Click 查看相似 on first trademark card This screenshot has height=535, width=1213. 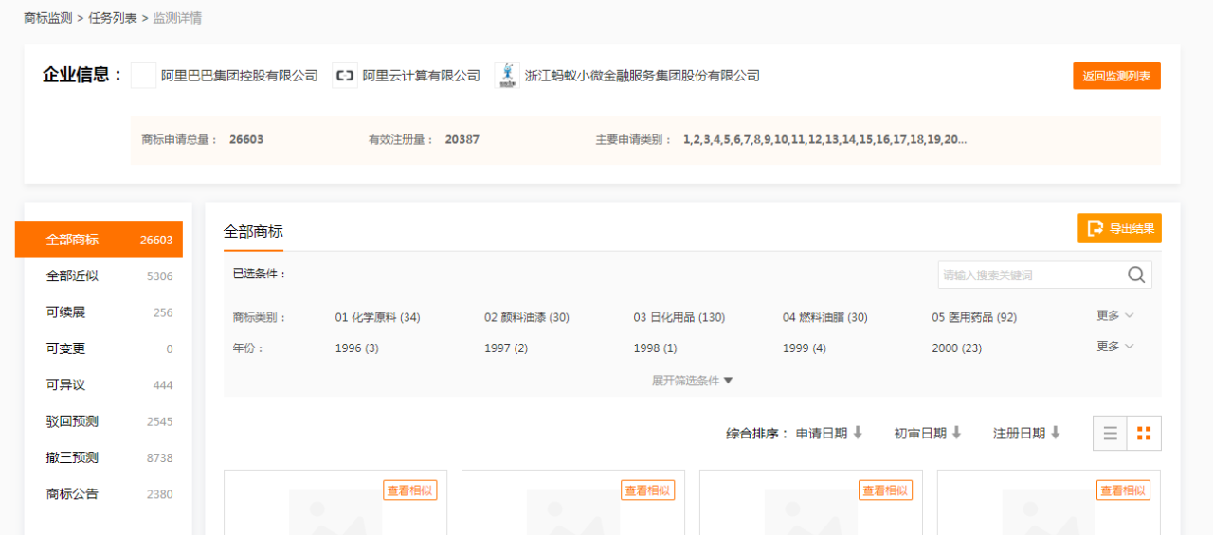click(x=410, y=490)
